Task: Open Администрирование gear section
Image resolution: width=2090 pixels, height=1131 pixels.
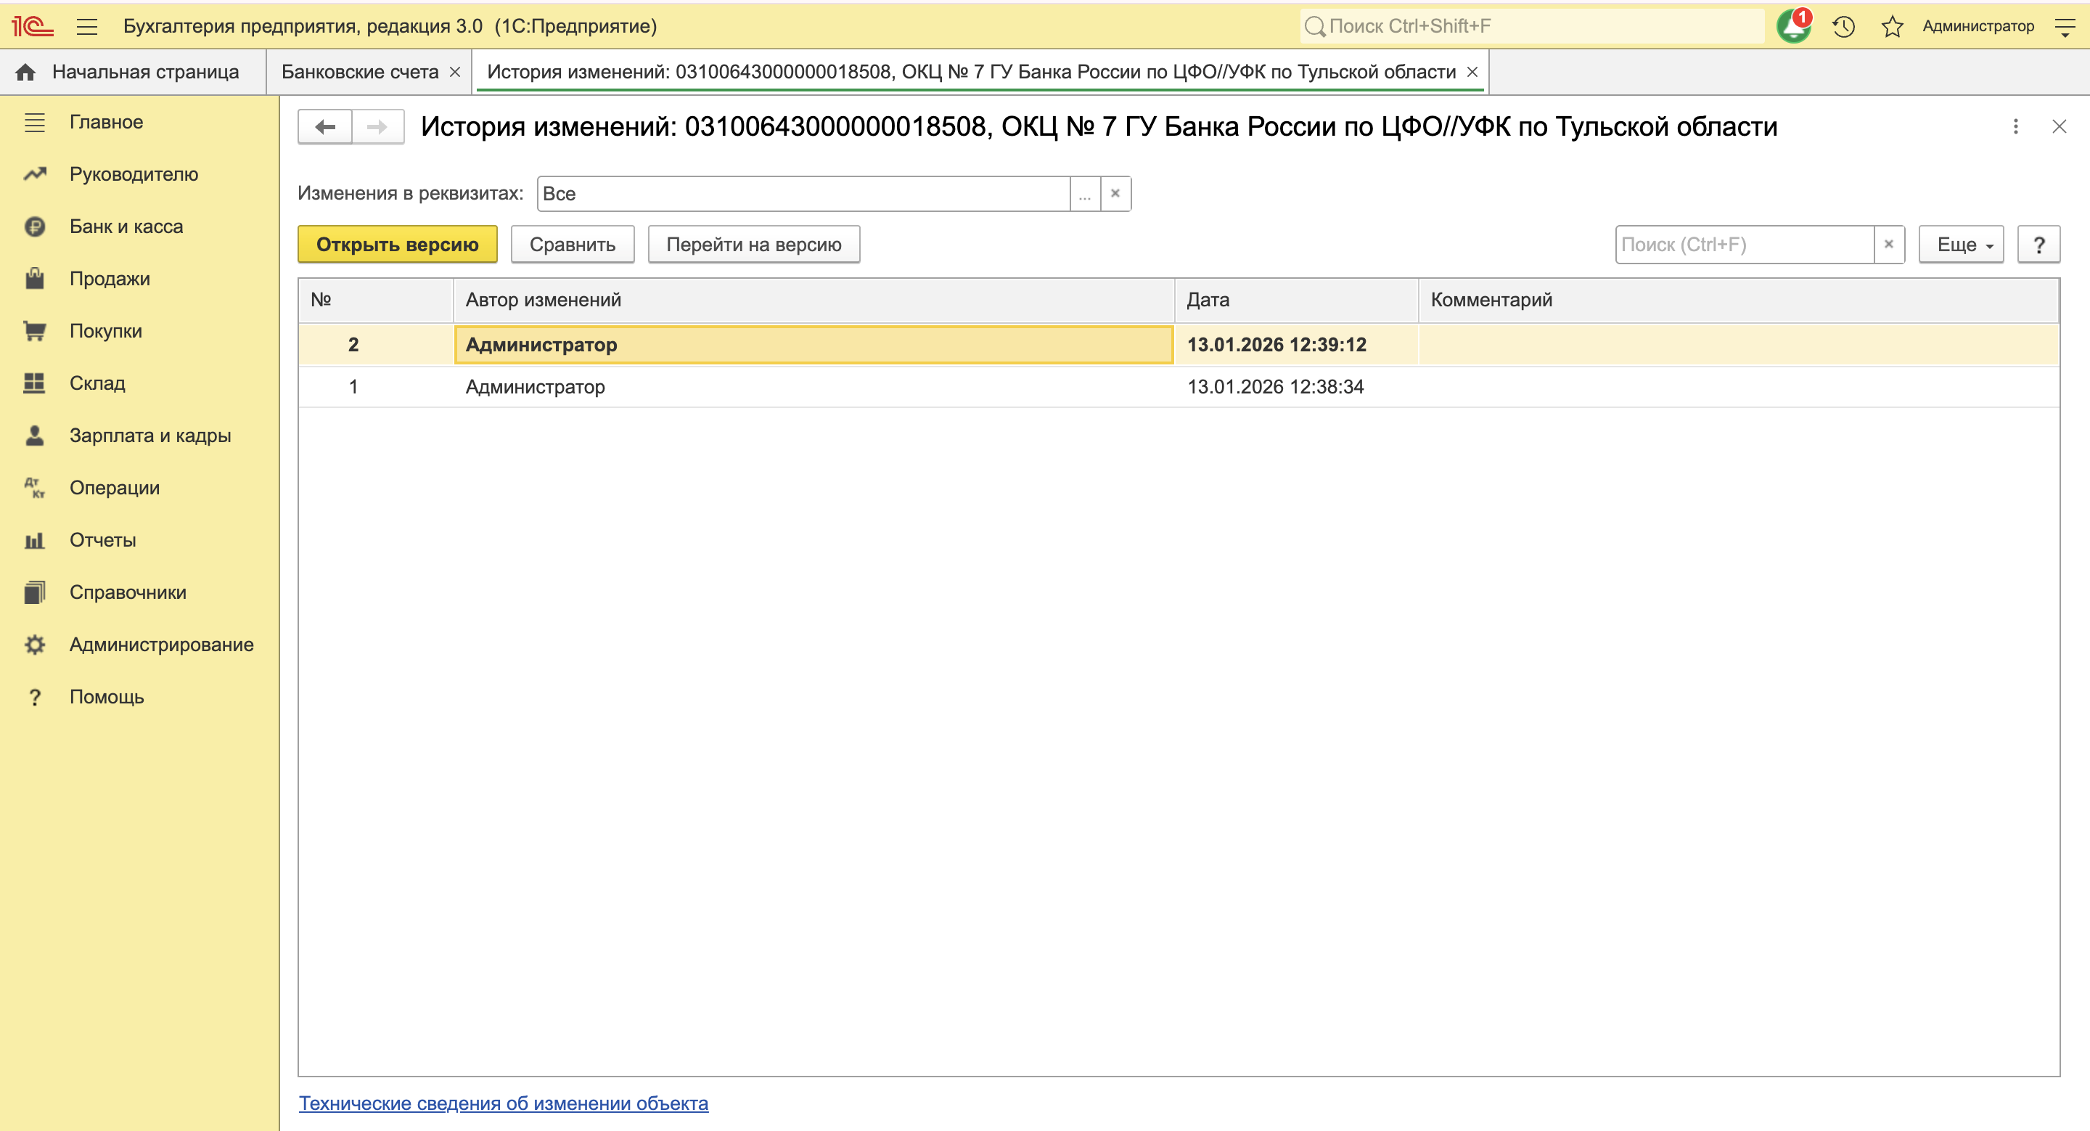Action: [x=160, y=644]
